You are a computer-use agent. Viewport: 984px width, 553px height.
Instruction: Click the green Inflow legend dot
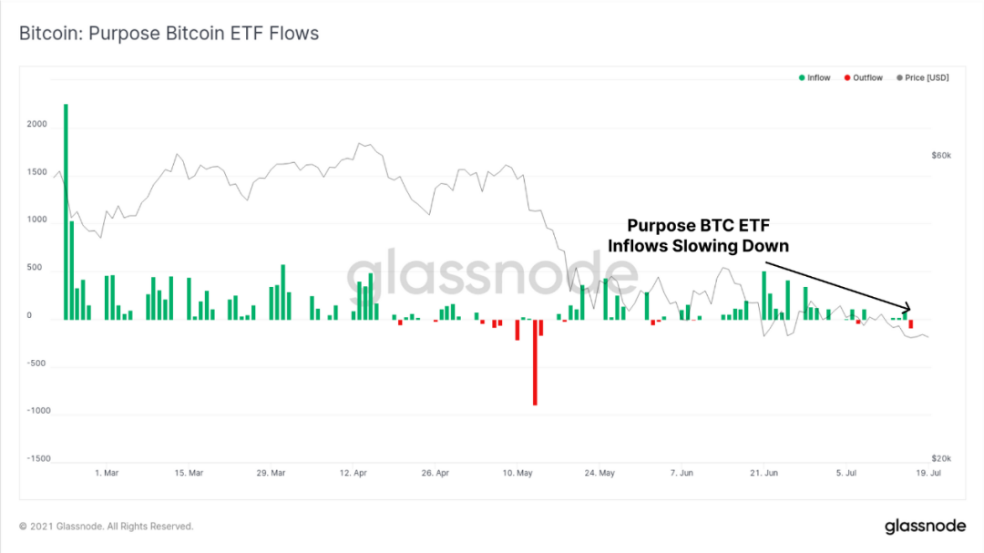[802, 77]
